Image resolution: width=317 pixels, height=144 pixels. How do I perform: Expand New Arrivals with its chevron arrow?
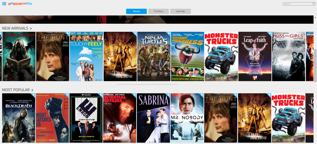[x=31, y=28]
